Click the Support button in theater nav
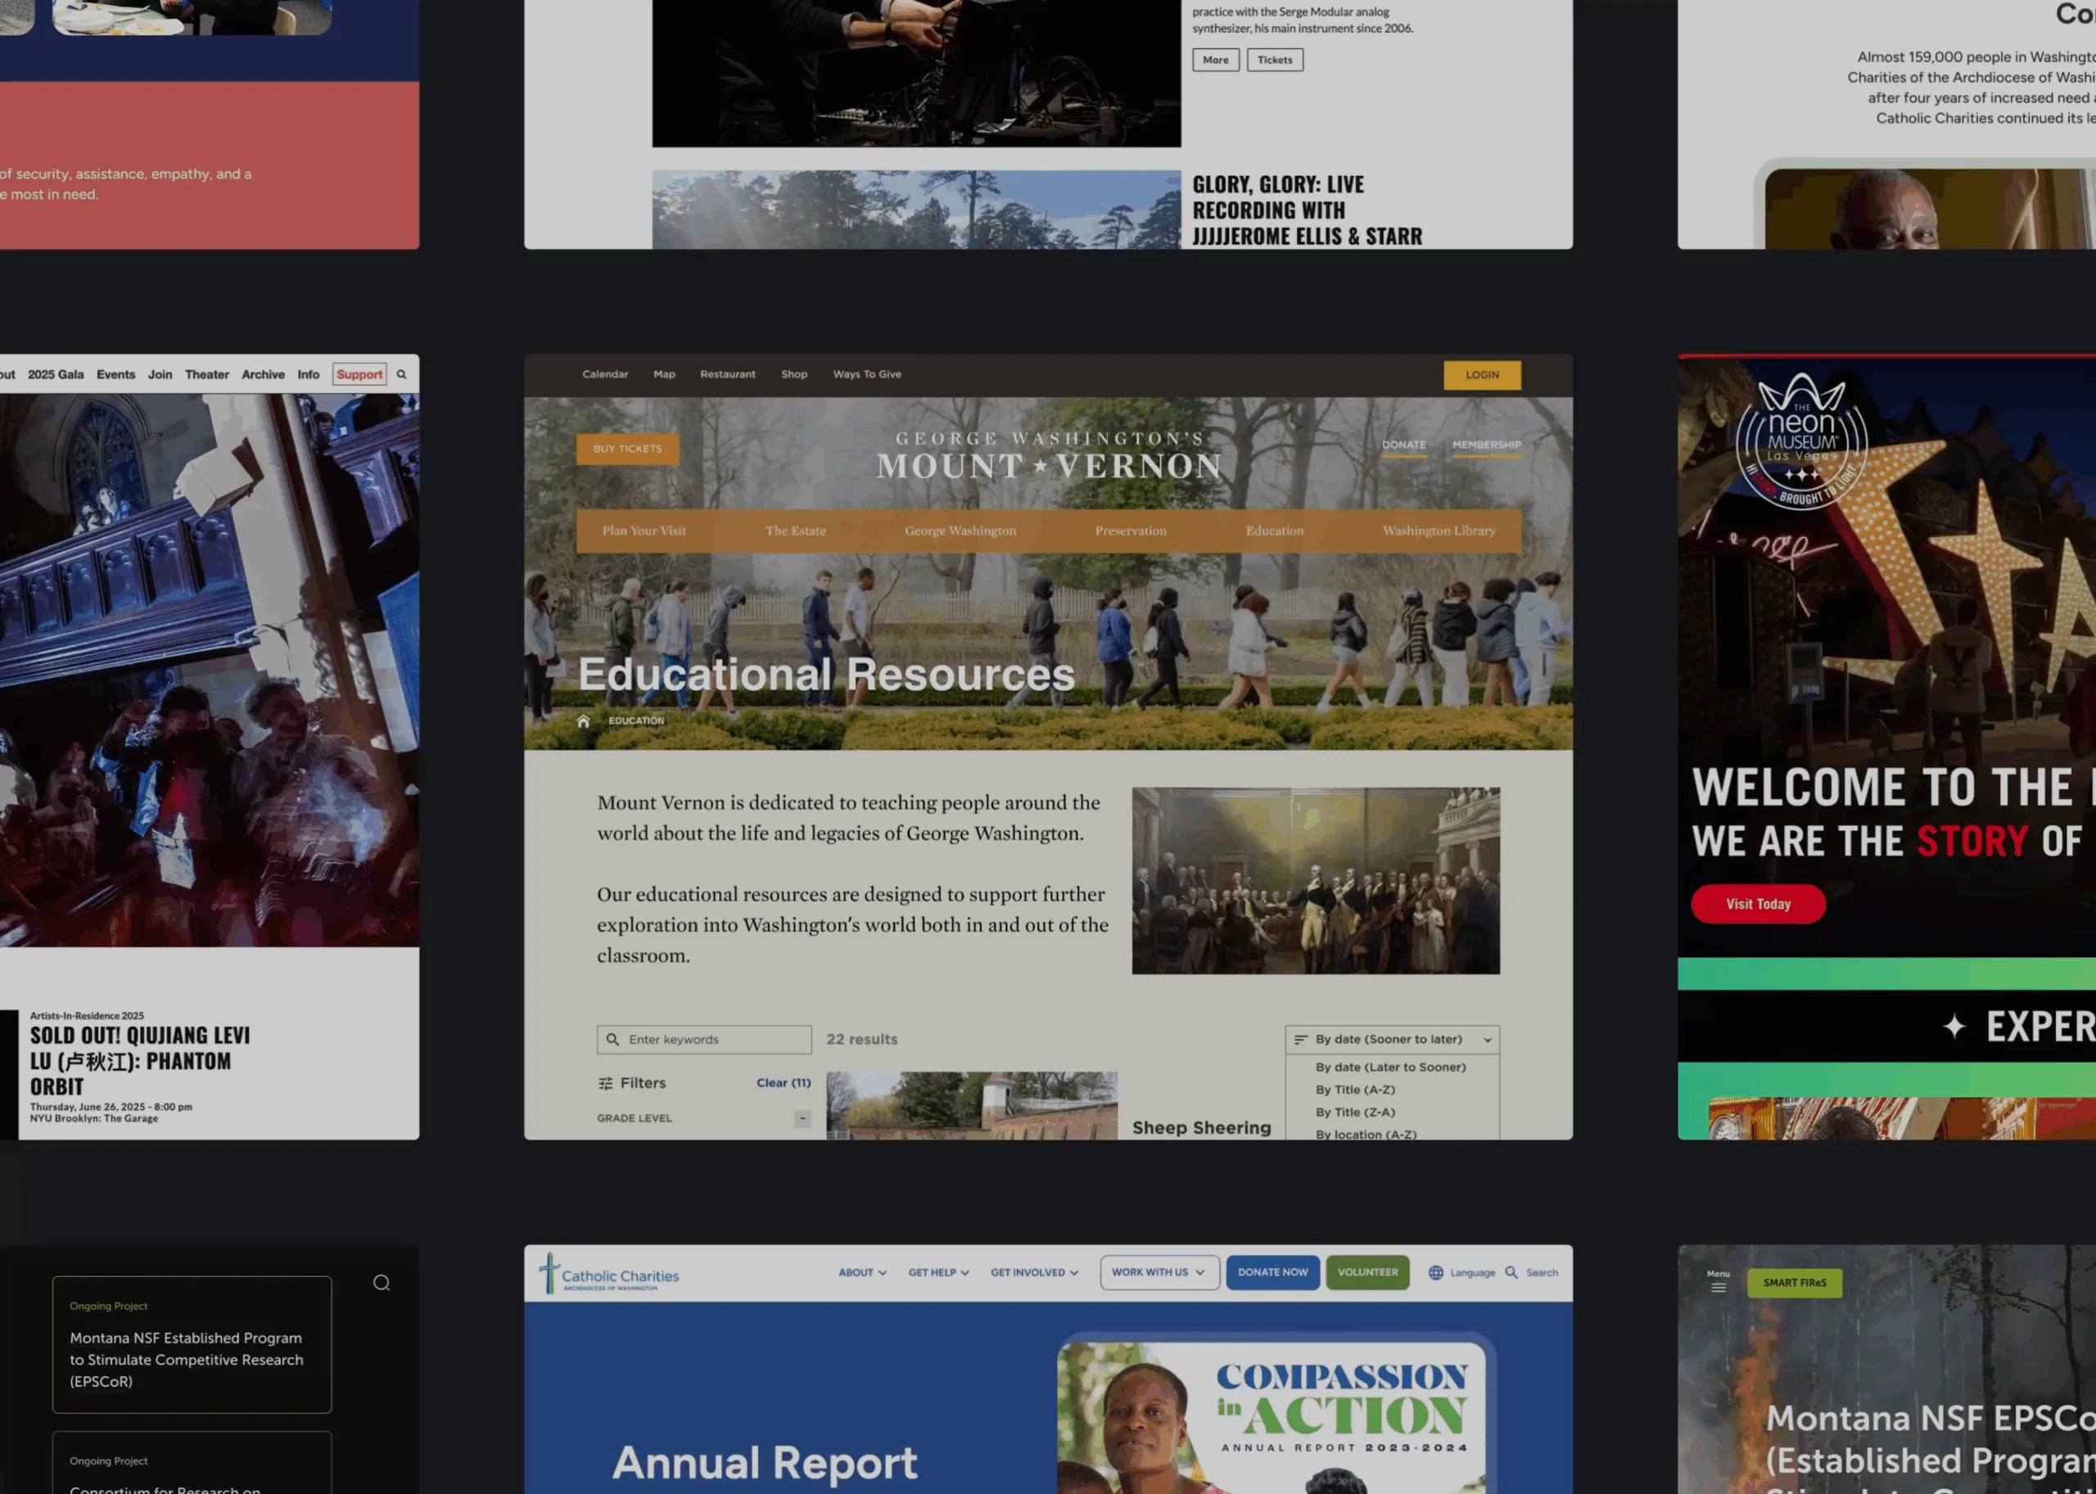This screenshot has width=2096, height=1494. click(x=359, y=374)
